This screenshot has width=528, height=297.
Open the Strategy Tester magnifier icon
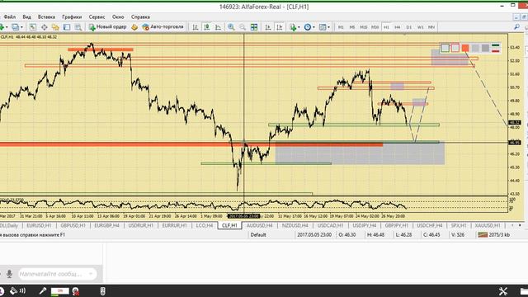tap(78, 27)
